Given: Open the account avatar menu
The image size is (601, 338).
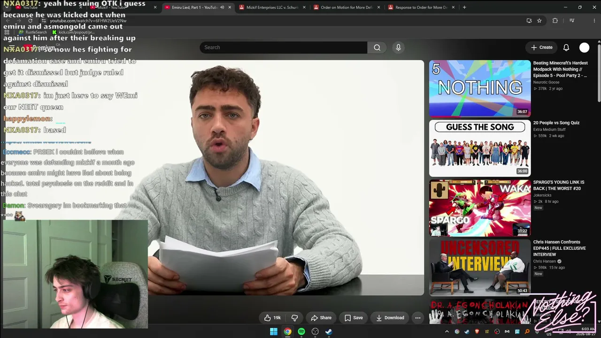Looking at the screenshot, I should (x=584, y=47).
